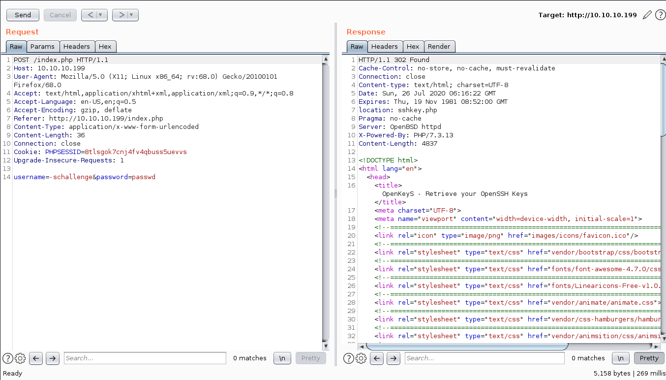Click the response horizontal scrollbar
Viewport: 666px width, 380px height.
coord(467,347)
